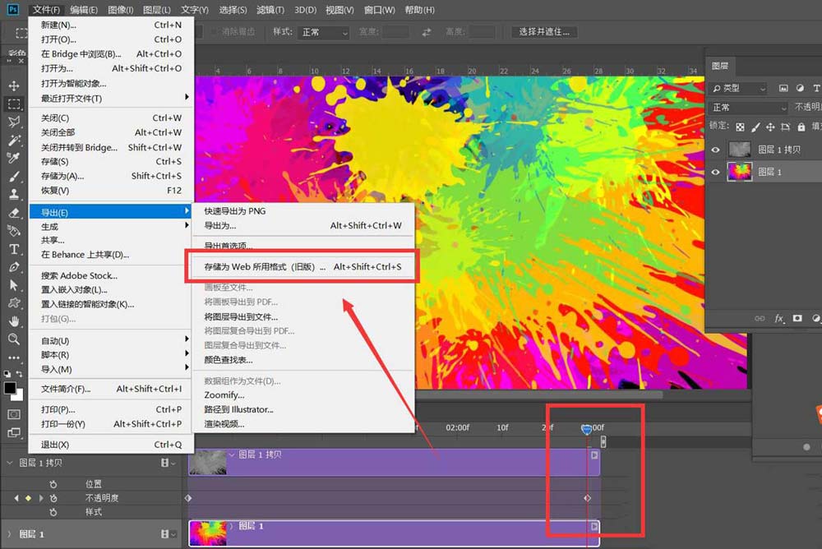Open the 编辑(E) menu
Viewport: 822px width, 549px height.
click(x=83, y=9)
